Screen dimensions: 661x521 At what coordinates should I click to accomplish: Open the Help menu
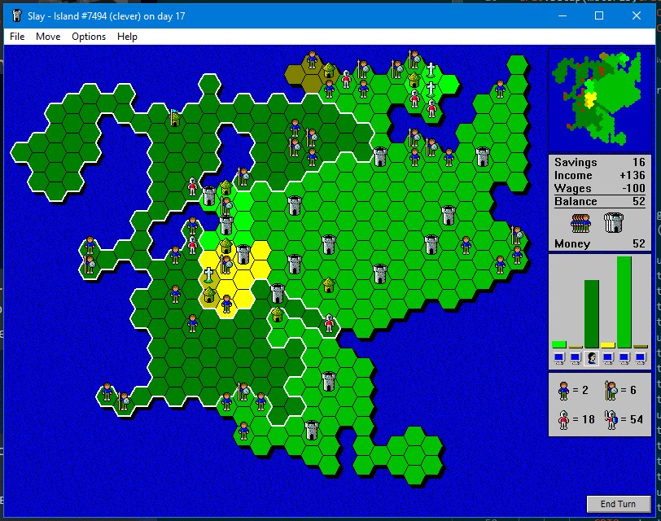(127, 37)
